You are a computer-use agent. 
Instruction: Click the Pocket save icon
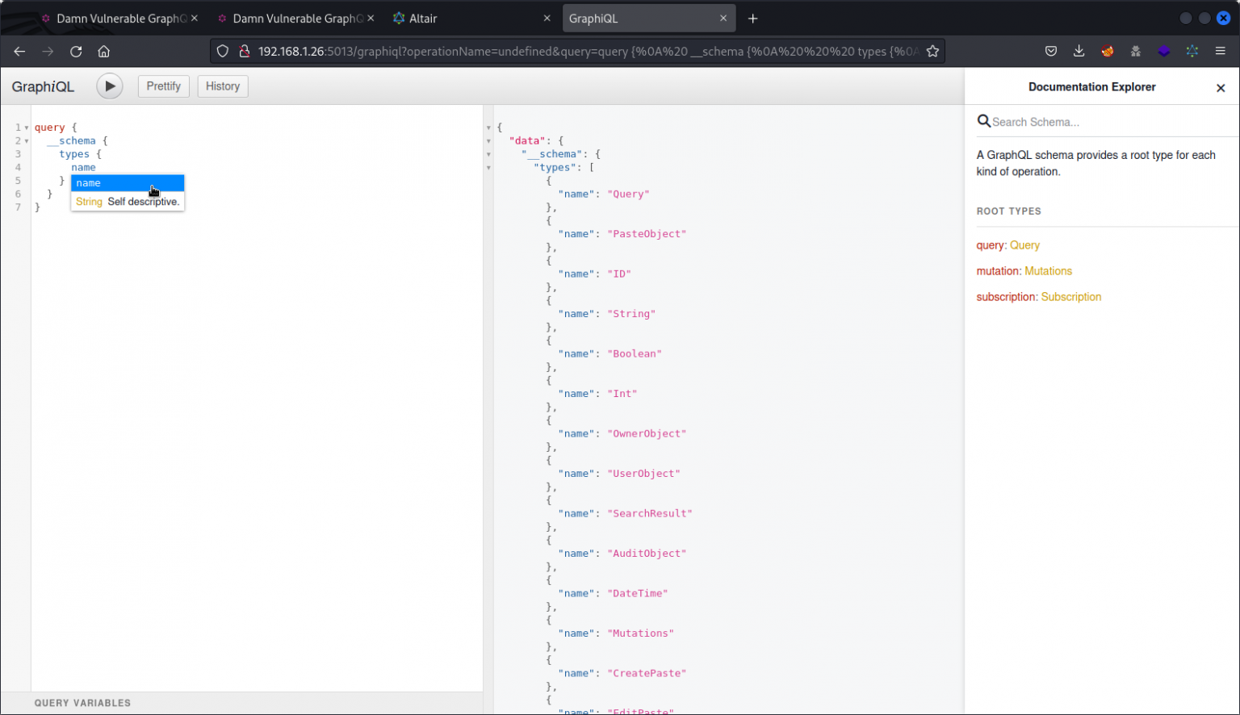coord(1050,51)
